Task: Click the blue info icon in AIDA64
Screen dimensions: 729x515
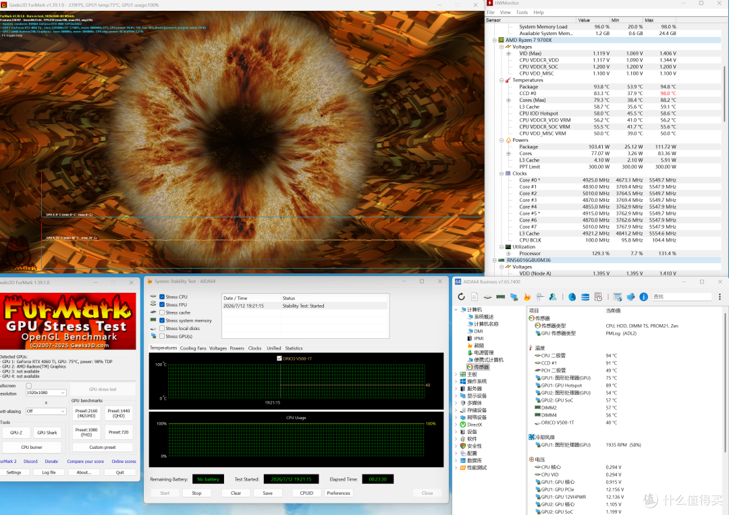Action: tap(643, 296)
